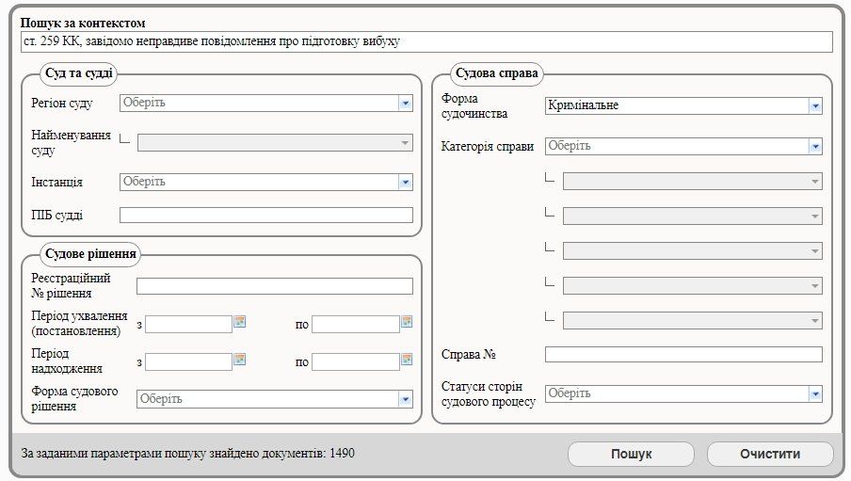Open calendar for receipt period start date
Viewport: 851px width, 481px height.
[240, 360]
